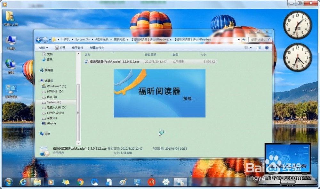This screenshot has width=320, height=189.
Task: Toggle the preview pane icon
Action: point(259,48)
